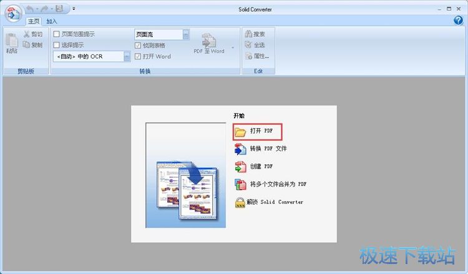The image size is (468, 274).
Task: Maximize the Solid Converter window
Action: click(x=449, y=9)
